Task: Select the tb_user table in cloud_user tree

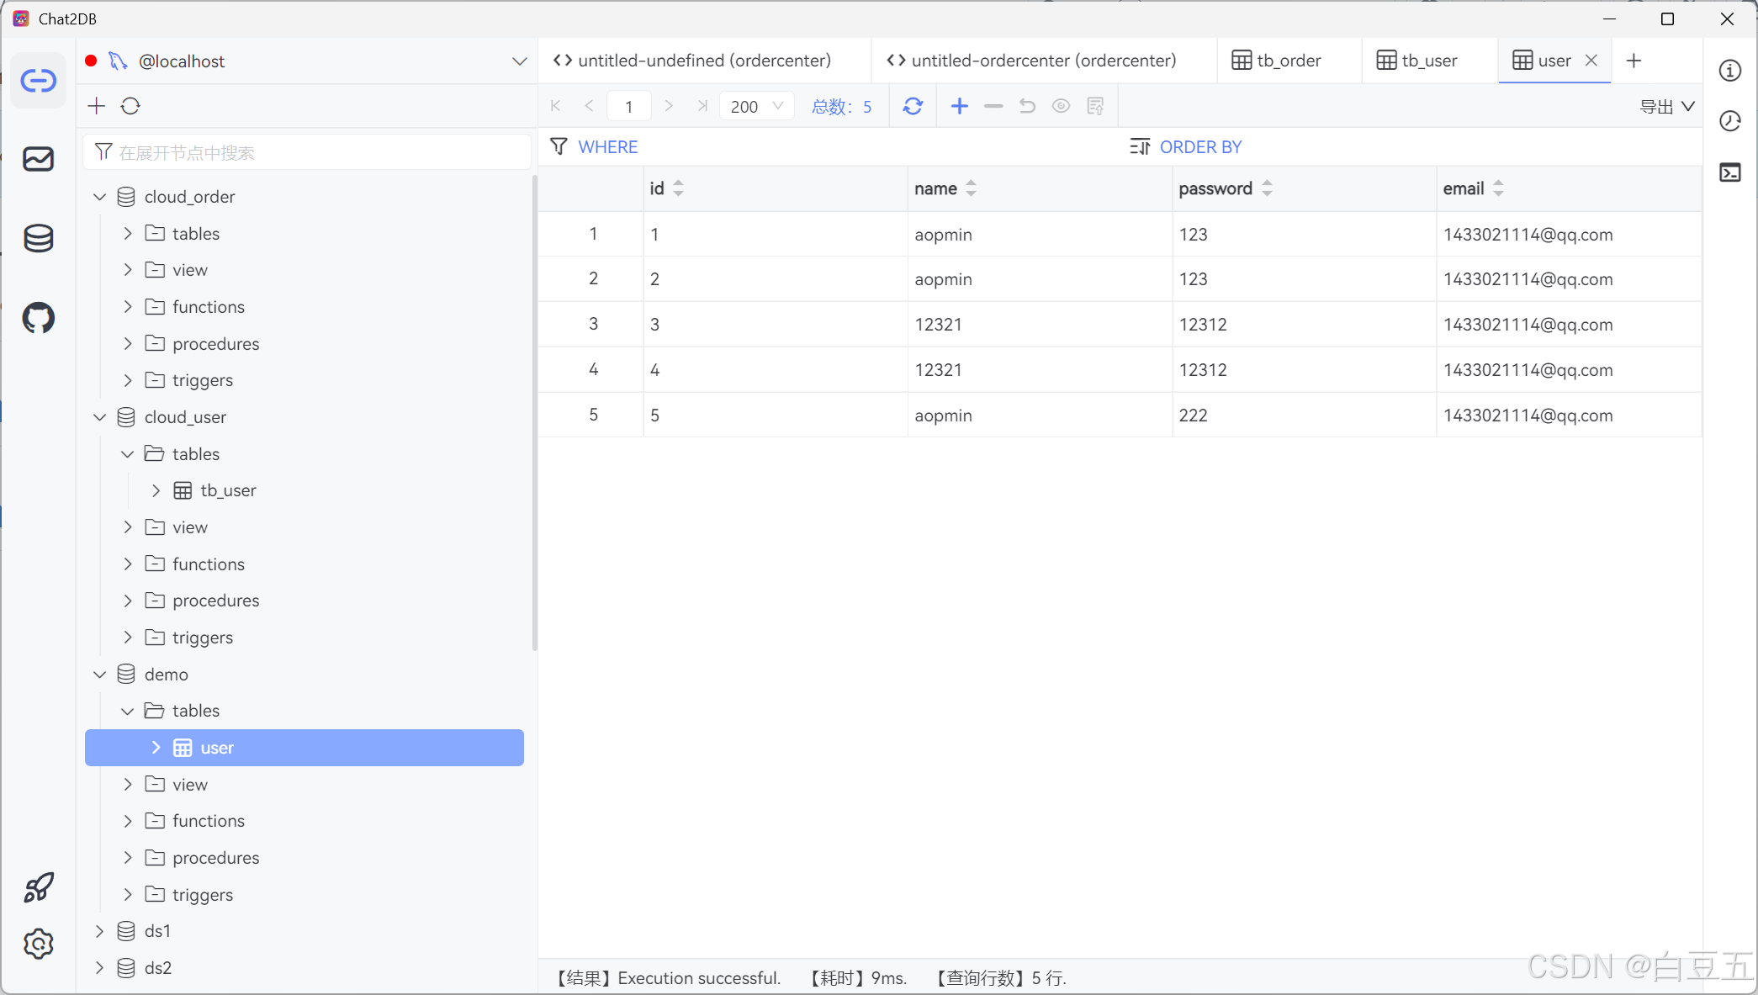Action: 228,490
